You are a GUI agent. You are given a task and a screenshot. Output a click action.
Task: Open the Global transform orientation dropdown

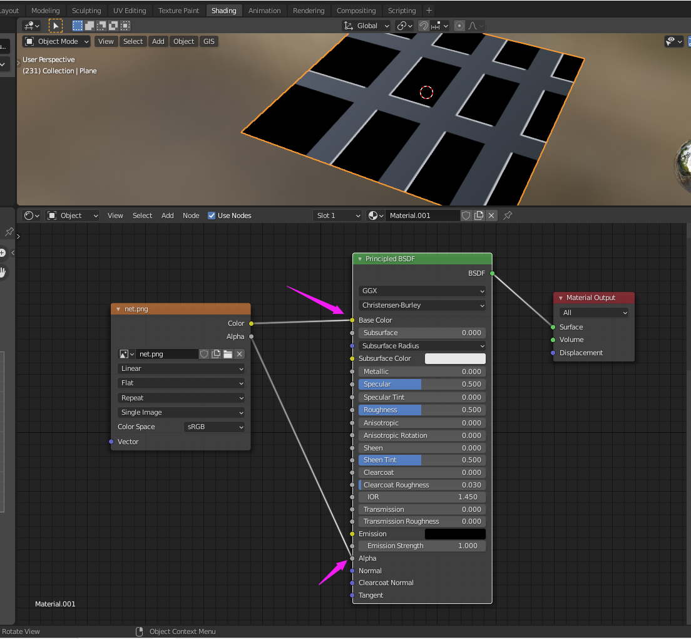coord(366,26)
